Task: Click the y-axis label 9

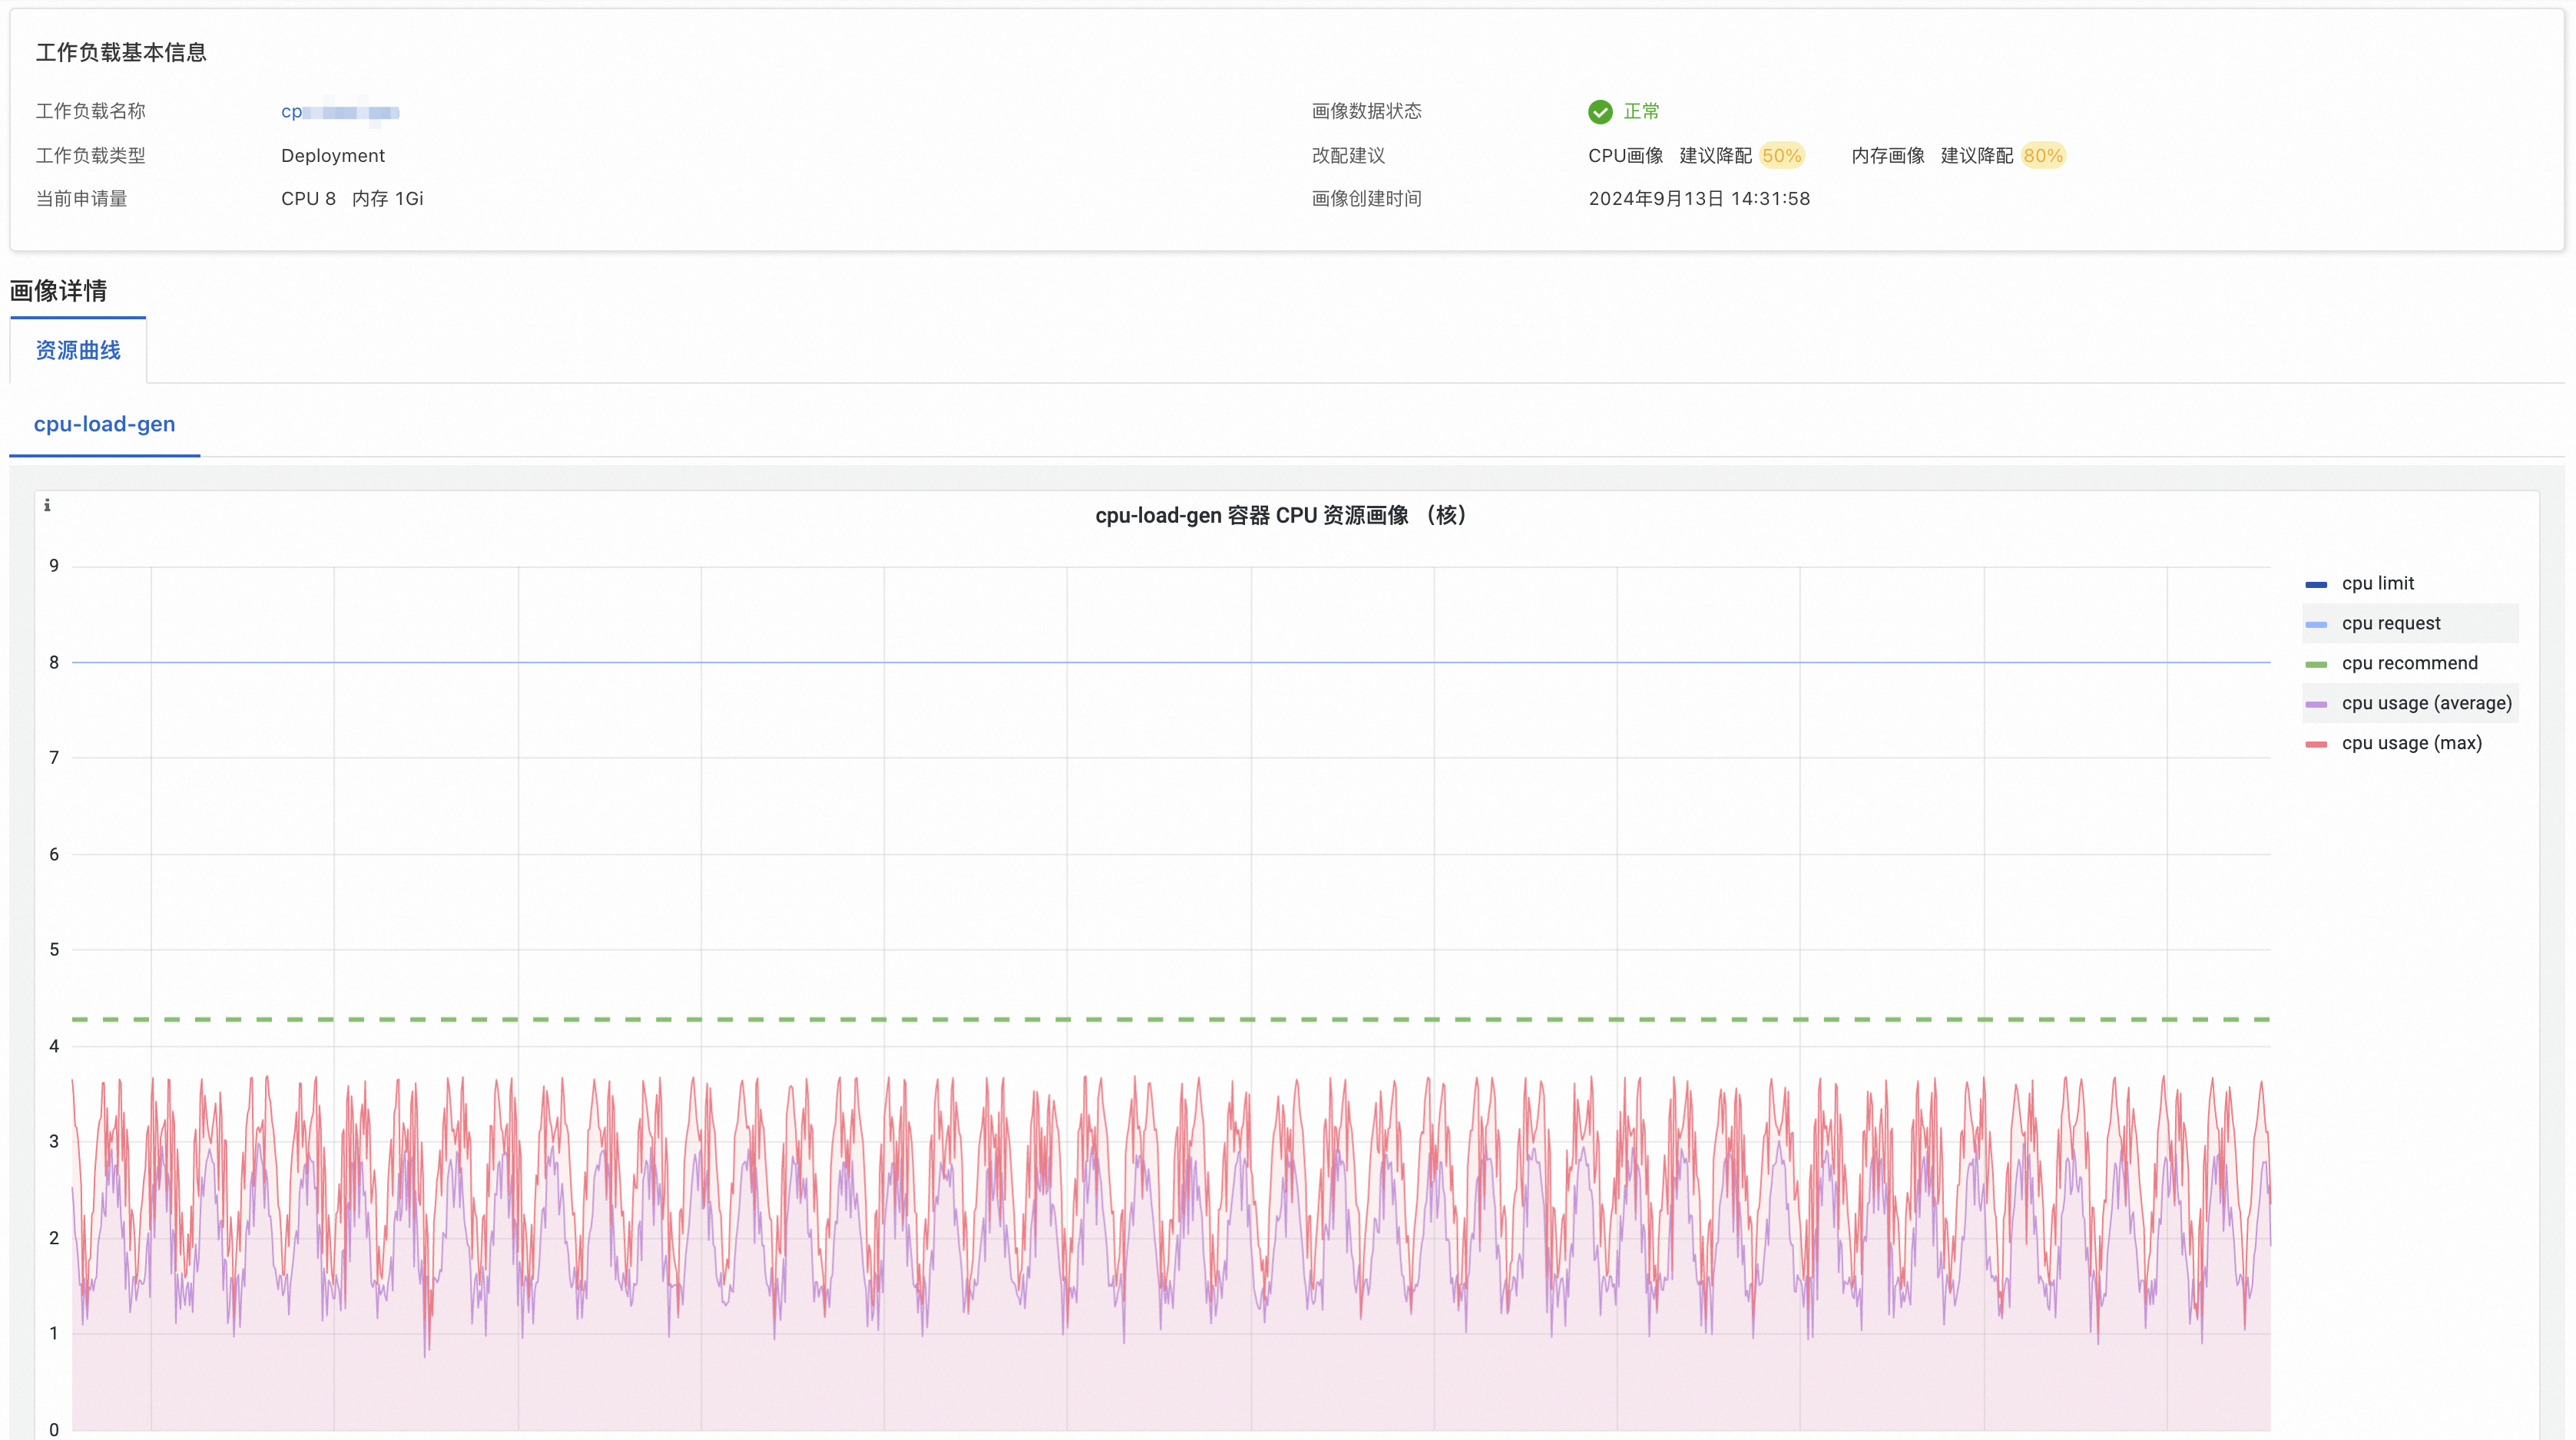Action: coord(54,566)
